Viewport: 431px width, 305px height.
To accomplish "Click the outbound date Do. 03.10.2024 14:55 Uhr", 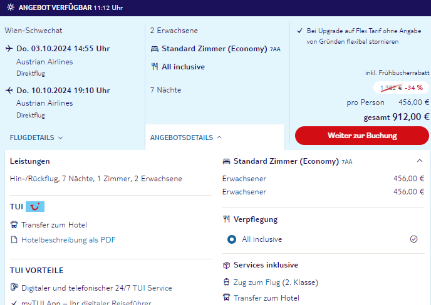I will [63, 49].
